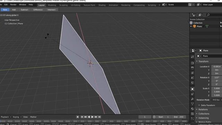Click the Scale Z value field

216,95
